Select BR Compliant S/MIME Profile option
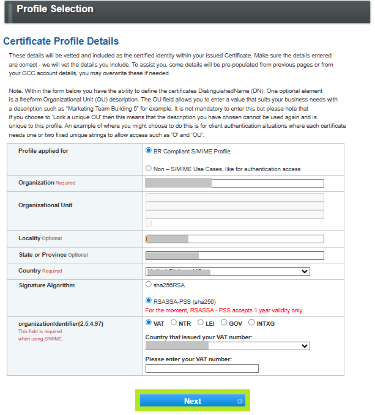 149,151
